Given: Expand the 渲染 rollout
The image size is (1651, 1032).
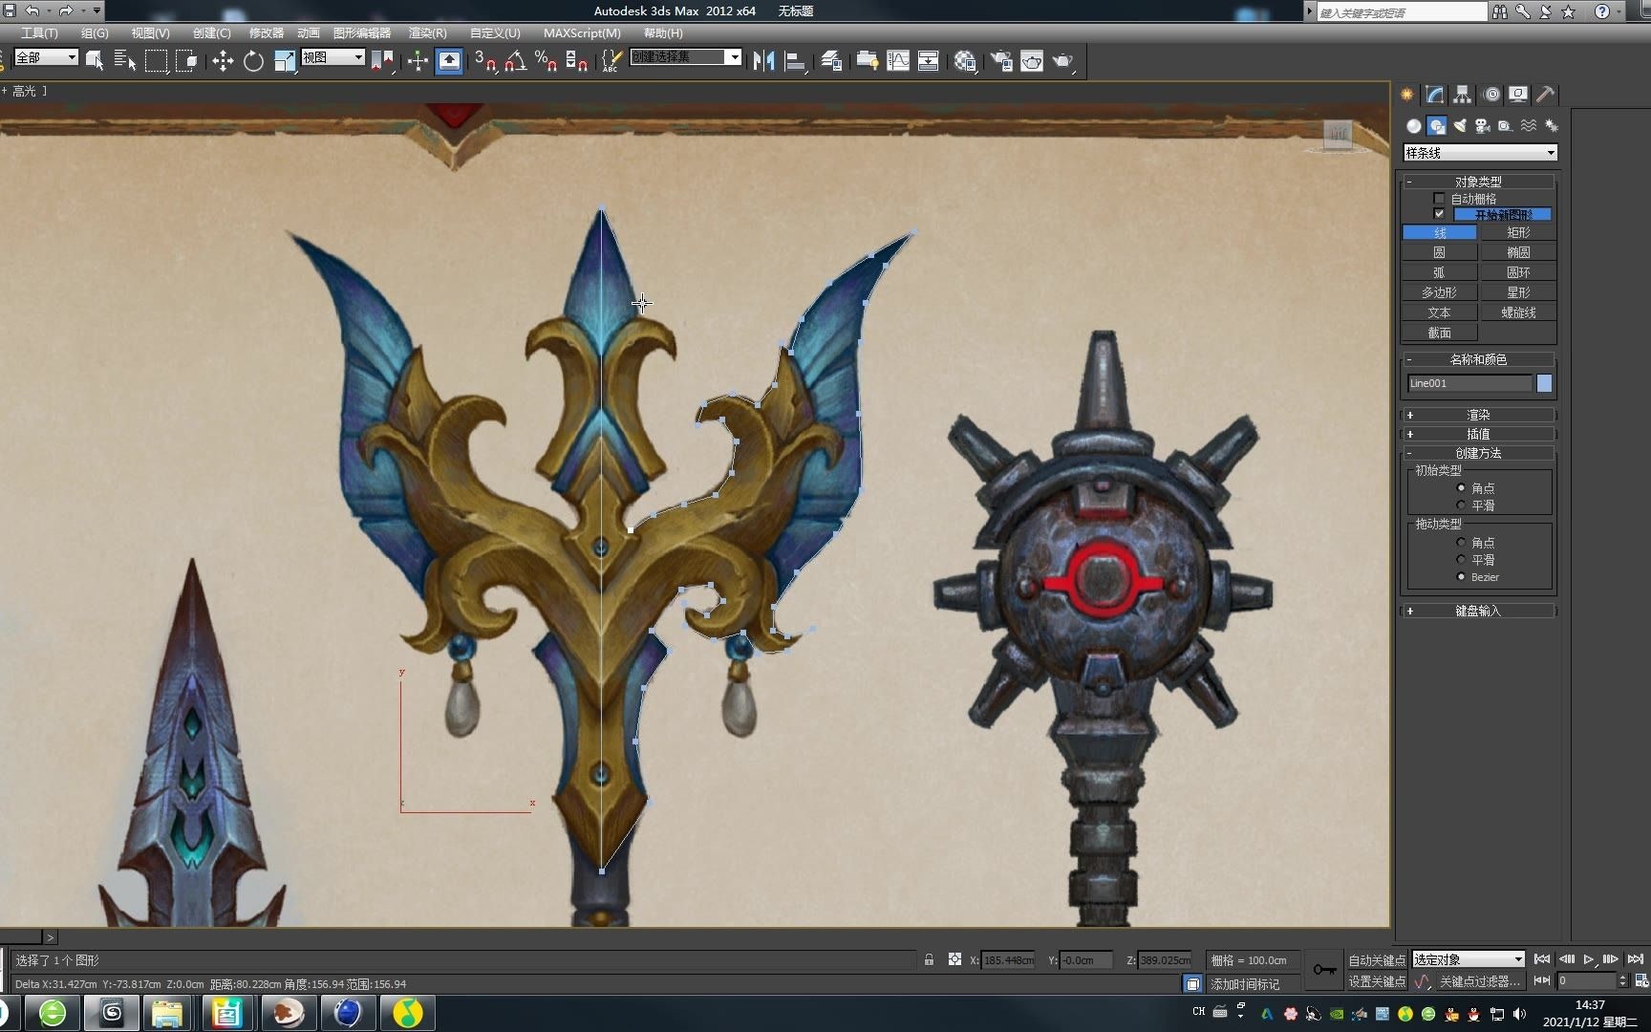Looking at the screenshot, I should (x=1478, y=415).
